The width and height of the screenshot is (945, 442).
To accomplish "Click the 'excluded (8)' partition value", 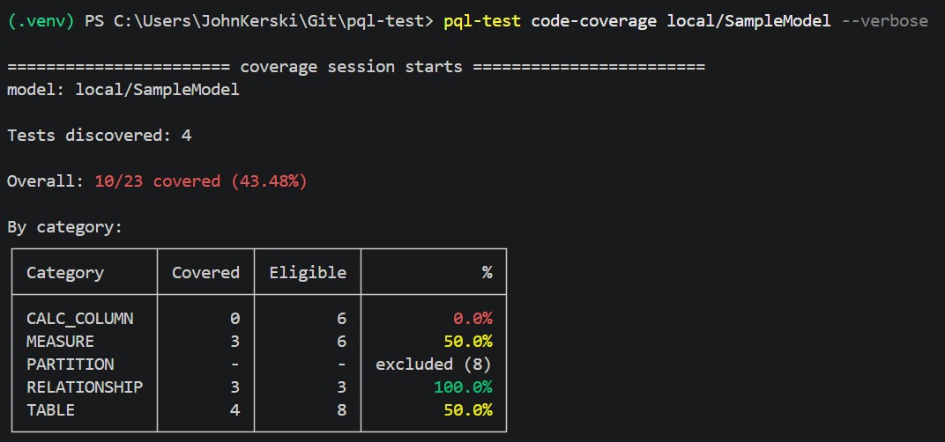I will 434,365.
